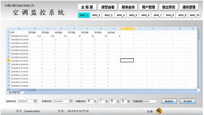Go to 主画面 main screen
The image size is (204, 115).
click(x=87, y=7)
